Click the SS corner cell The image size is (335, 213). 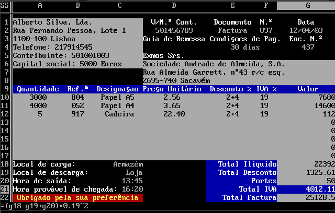[x=6, y=5]
